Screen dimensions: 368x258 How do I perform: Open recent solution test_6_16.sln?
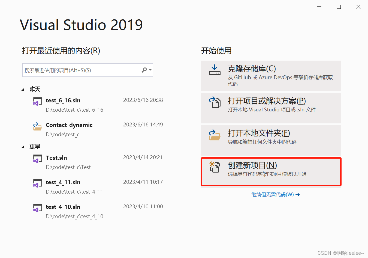(63, 100)
